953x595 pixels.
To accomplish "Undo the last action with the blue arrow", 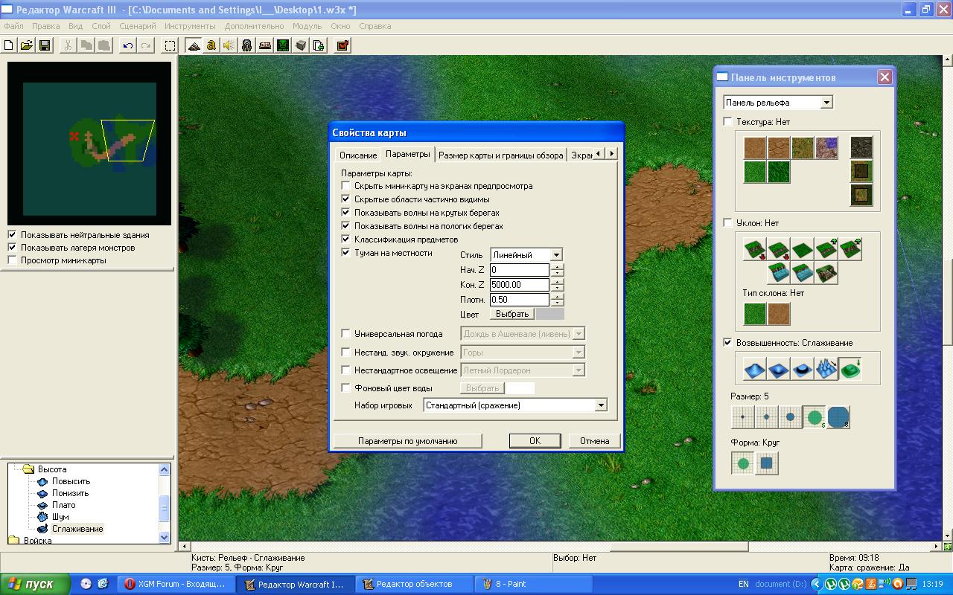I will click(x=128, y=45).
